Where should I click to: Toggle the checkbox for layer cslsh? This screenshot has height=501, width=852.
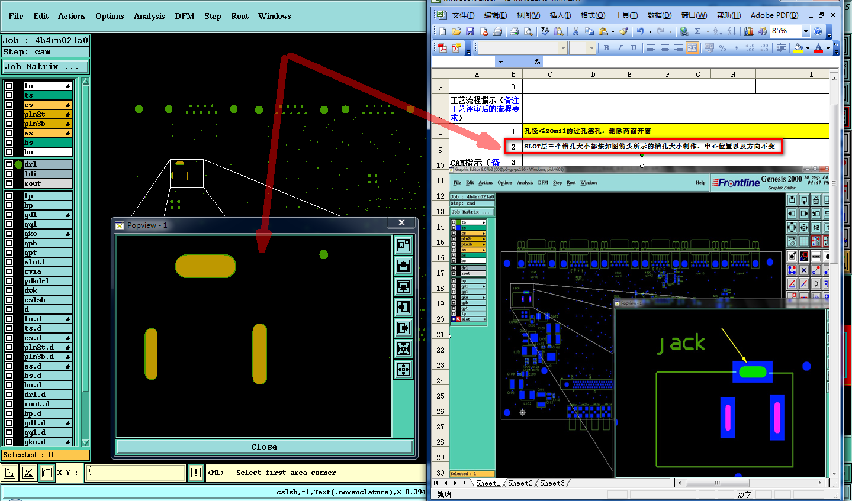coord(9,300)
